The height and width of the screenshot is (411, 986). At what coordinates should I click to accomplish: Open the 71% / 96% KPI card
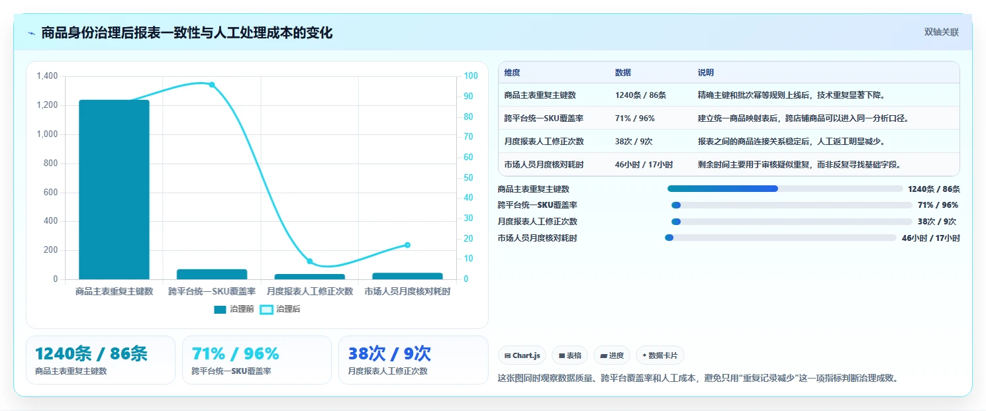point(257,360)
